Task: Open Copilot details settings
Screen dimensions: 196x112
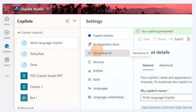Action: (107, 35)
